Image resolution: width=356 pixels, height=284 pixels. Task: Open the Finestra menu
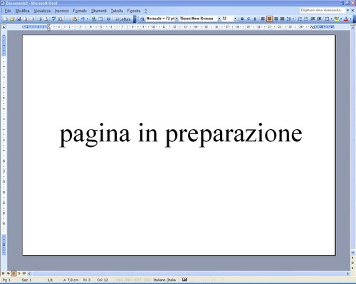(134, 11)
